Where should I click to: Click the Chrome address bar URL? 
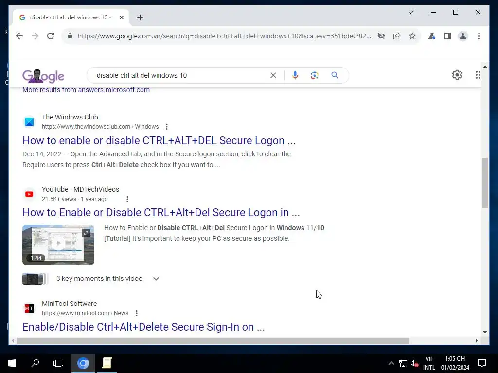224,36
